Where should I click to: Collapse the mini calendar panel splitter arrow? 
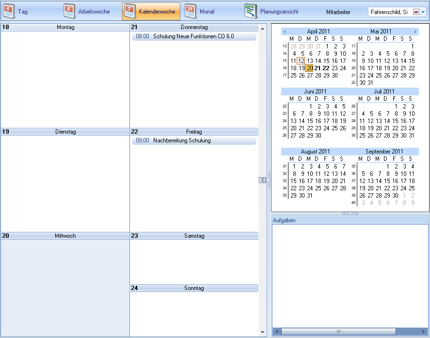[350, 213]
